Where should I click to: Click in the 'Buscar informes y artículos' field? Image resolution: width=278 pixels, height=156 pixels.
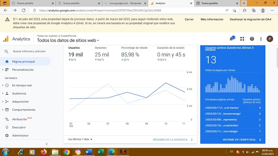point(29,52)
